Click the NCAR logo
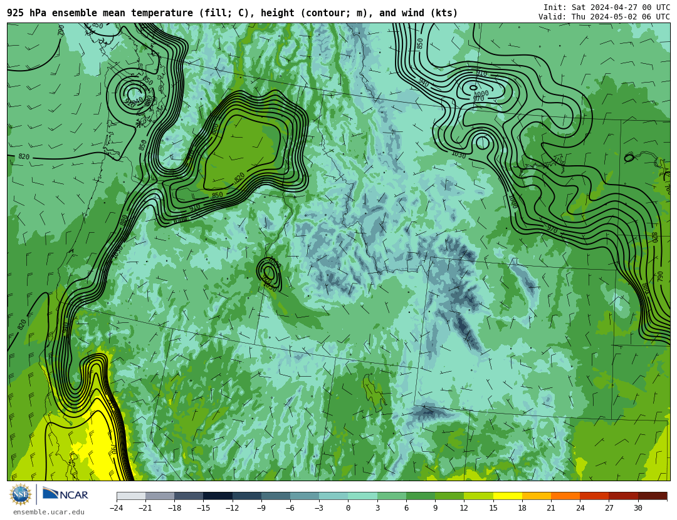 pos(65,494)
